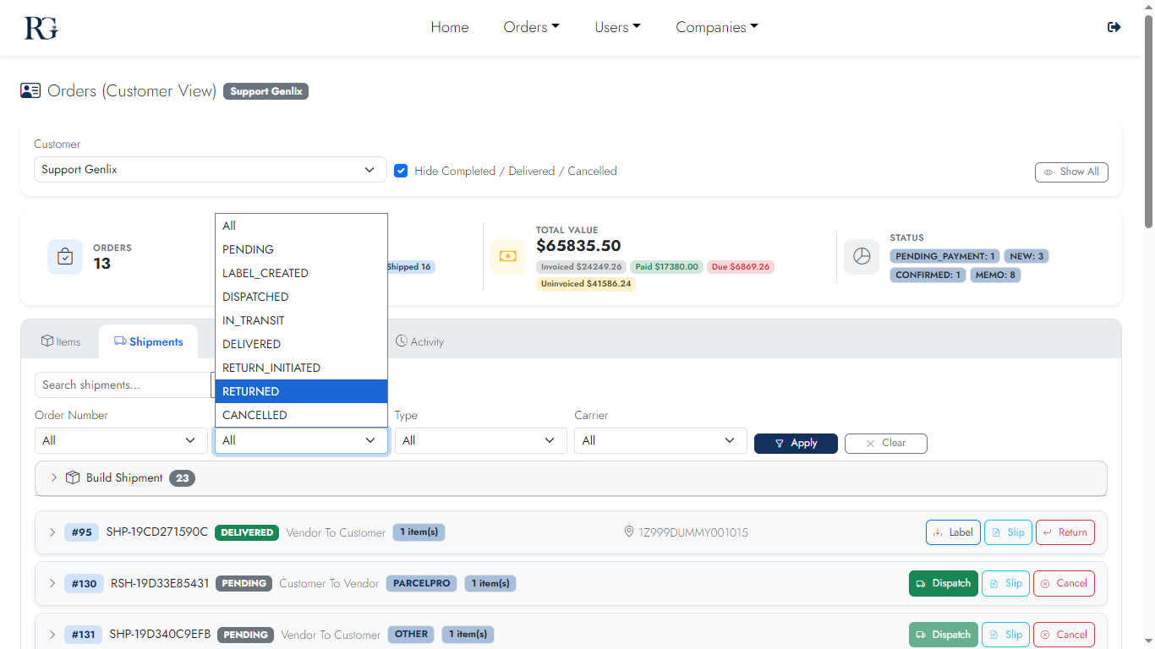This screenshot has width=1155, height=649.
Task: Click the customer view ID card icon
Action: pyautogui.click(x=30, y=91)
